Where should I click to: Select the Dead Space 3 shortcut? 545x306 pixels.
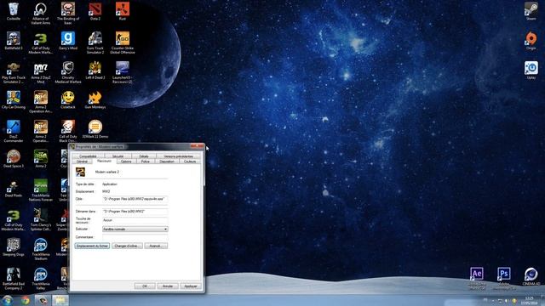click(14, 159)
